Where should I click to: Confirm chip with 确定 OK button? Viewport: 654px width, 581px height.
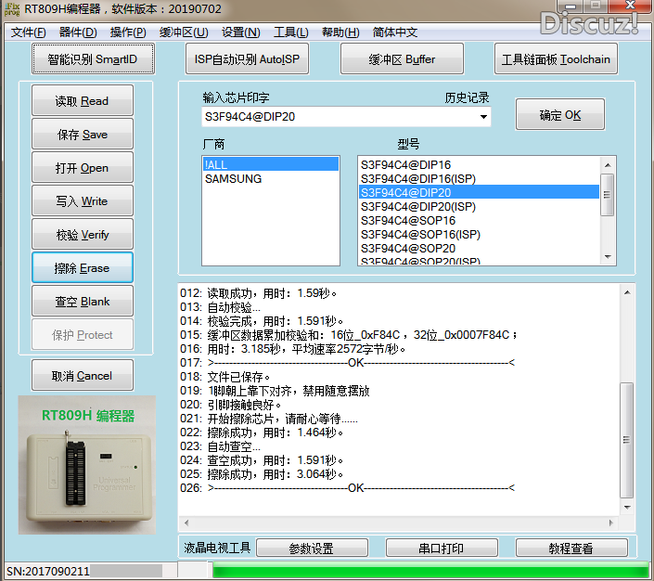coord(559,115)
